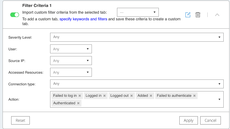Viewport: 230px width, 129px height.
Task: Expand the User dropdown
Action: click(71, 49)
